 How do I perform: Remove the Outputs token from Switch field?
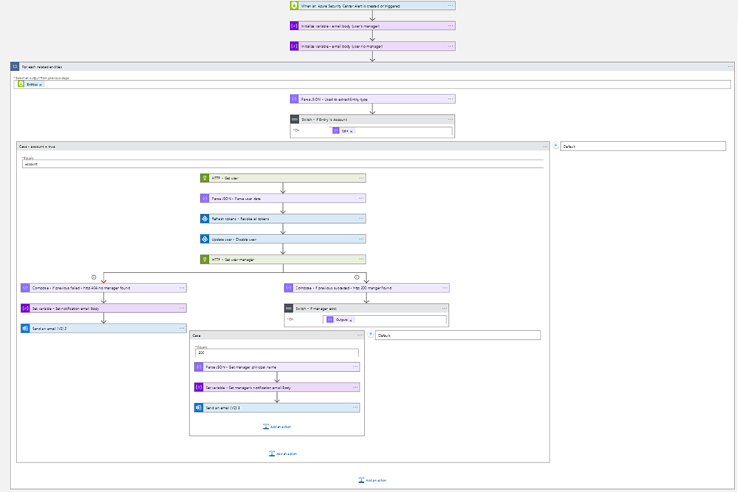point(350,320)
